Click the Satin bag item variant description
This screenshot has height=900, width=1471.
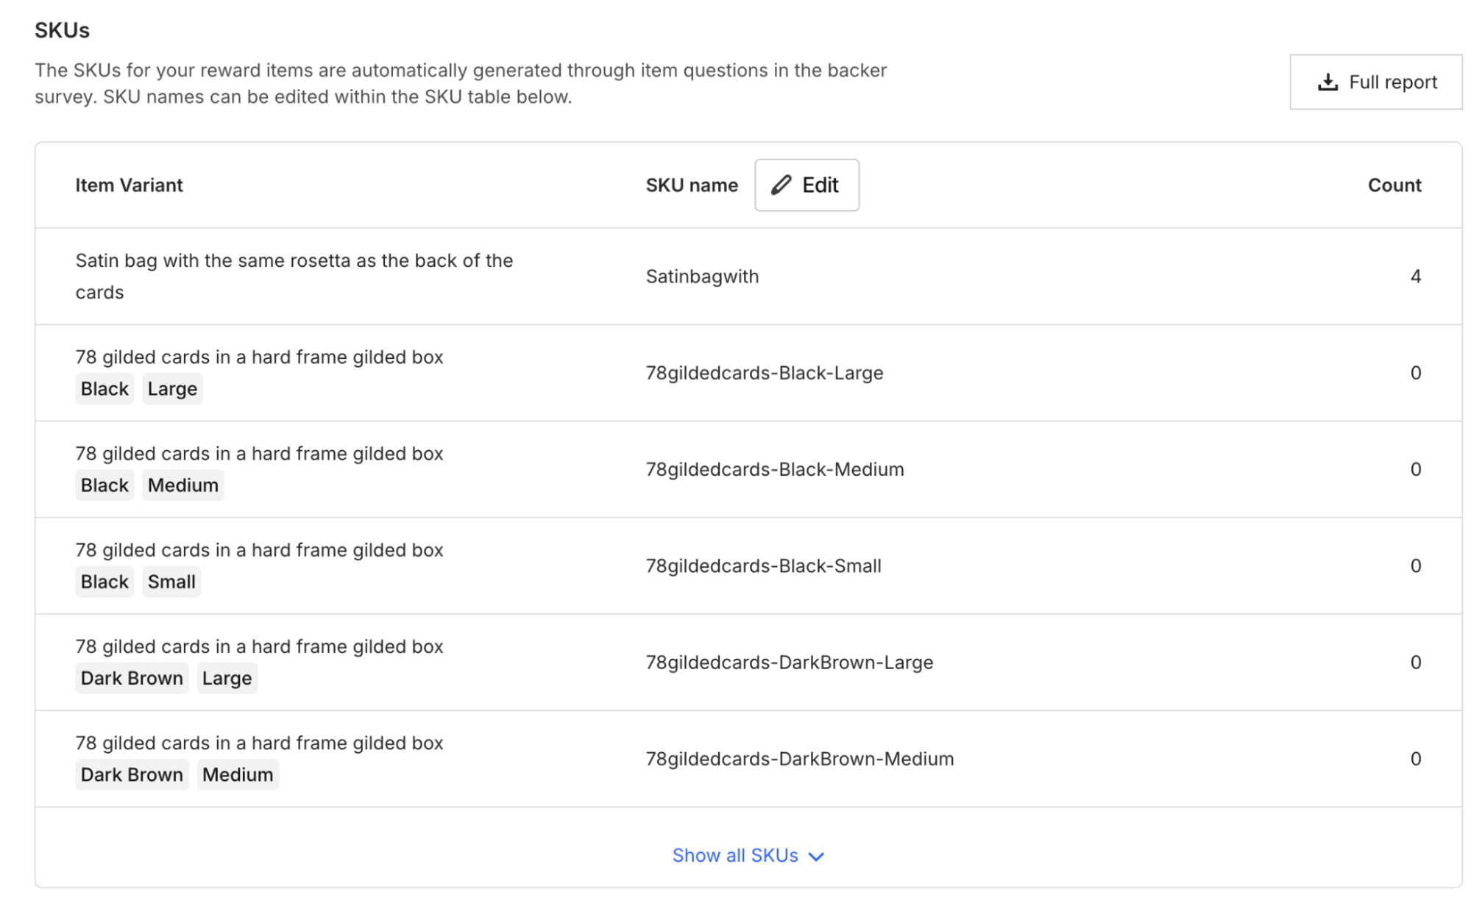pyautogui.click(x=294, y=276)
